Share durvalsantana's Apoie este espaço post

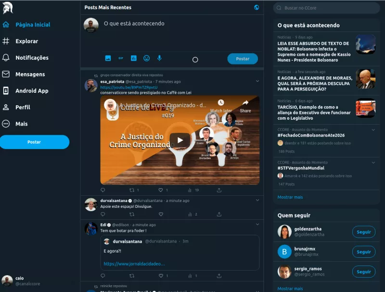click(219, 214)
